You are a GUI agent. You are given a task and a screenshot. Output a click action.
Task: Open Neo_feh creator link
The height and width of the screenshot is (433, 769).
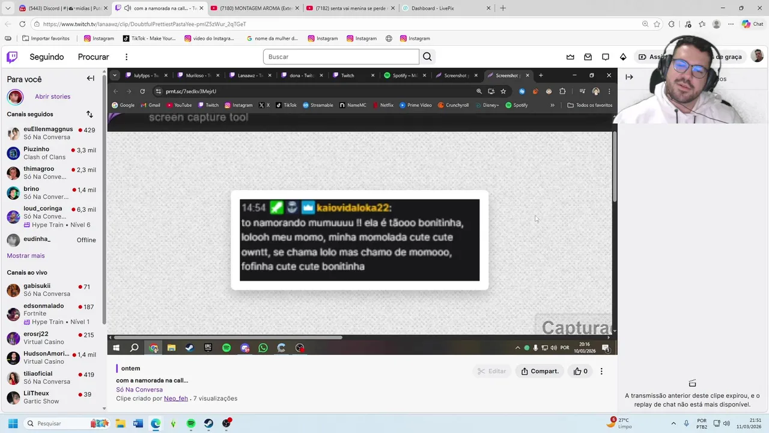(x=176, y=398)
